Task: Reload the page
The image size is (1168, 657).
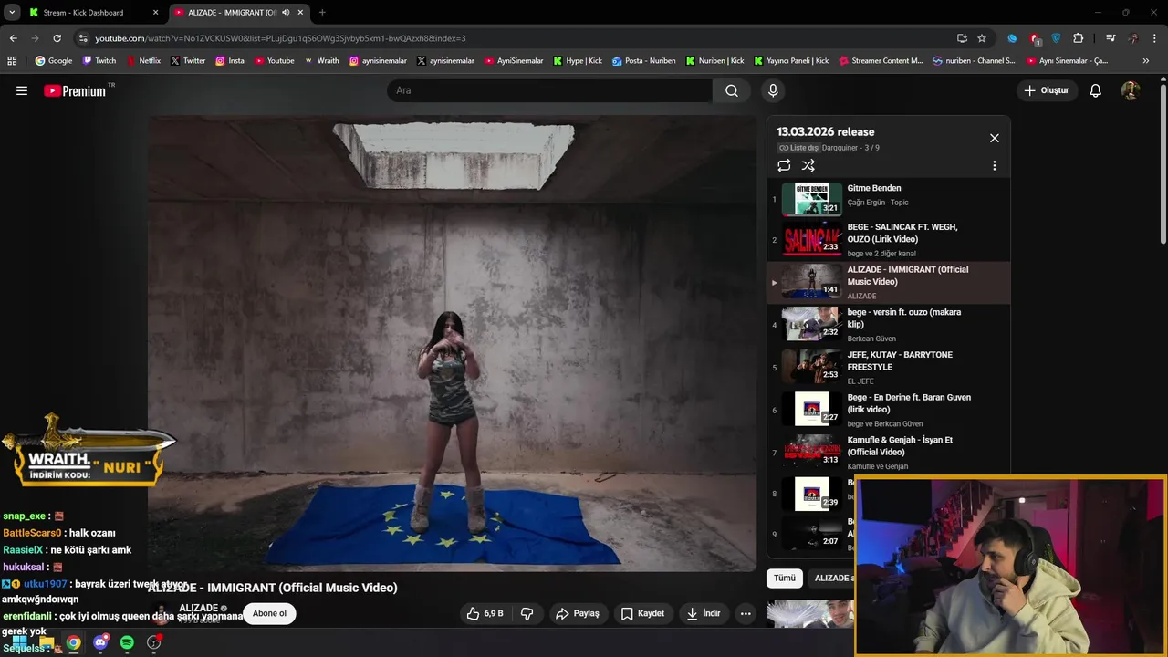Action: [57, 38]
